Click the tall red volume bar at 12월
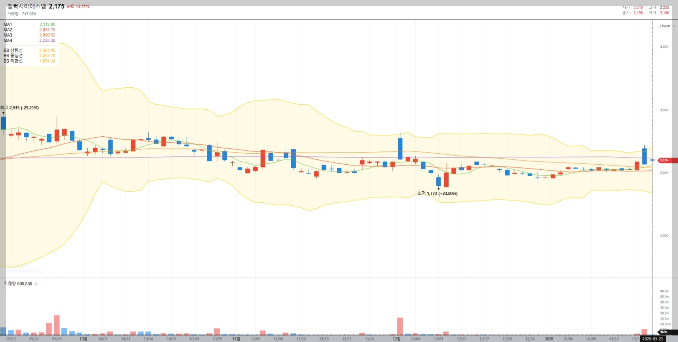Image resolution: width=678 pixels, height=342 pixels. coord(400,326)
